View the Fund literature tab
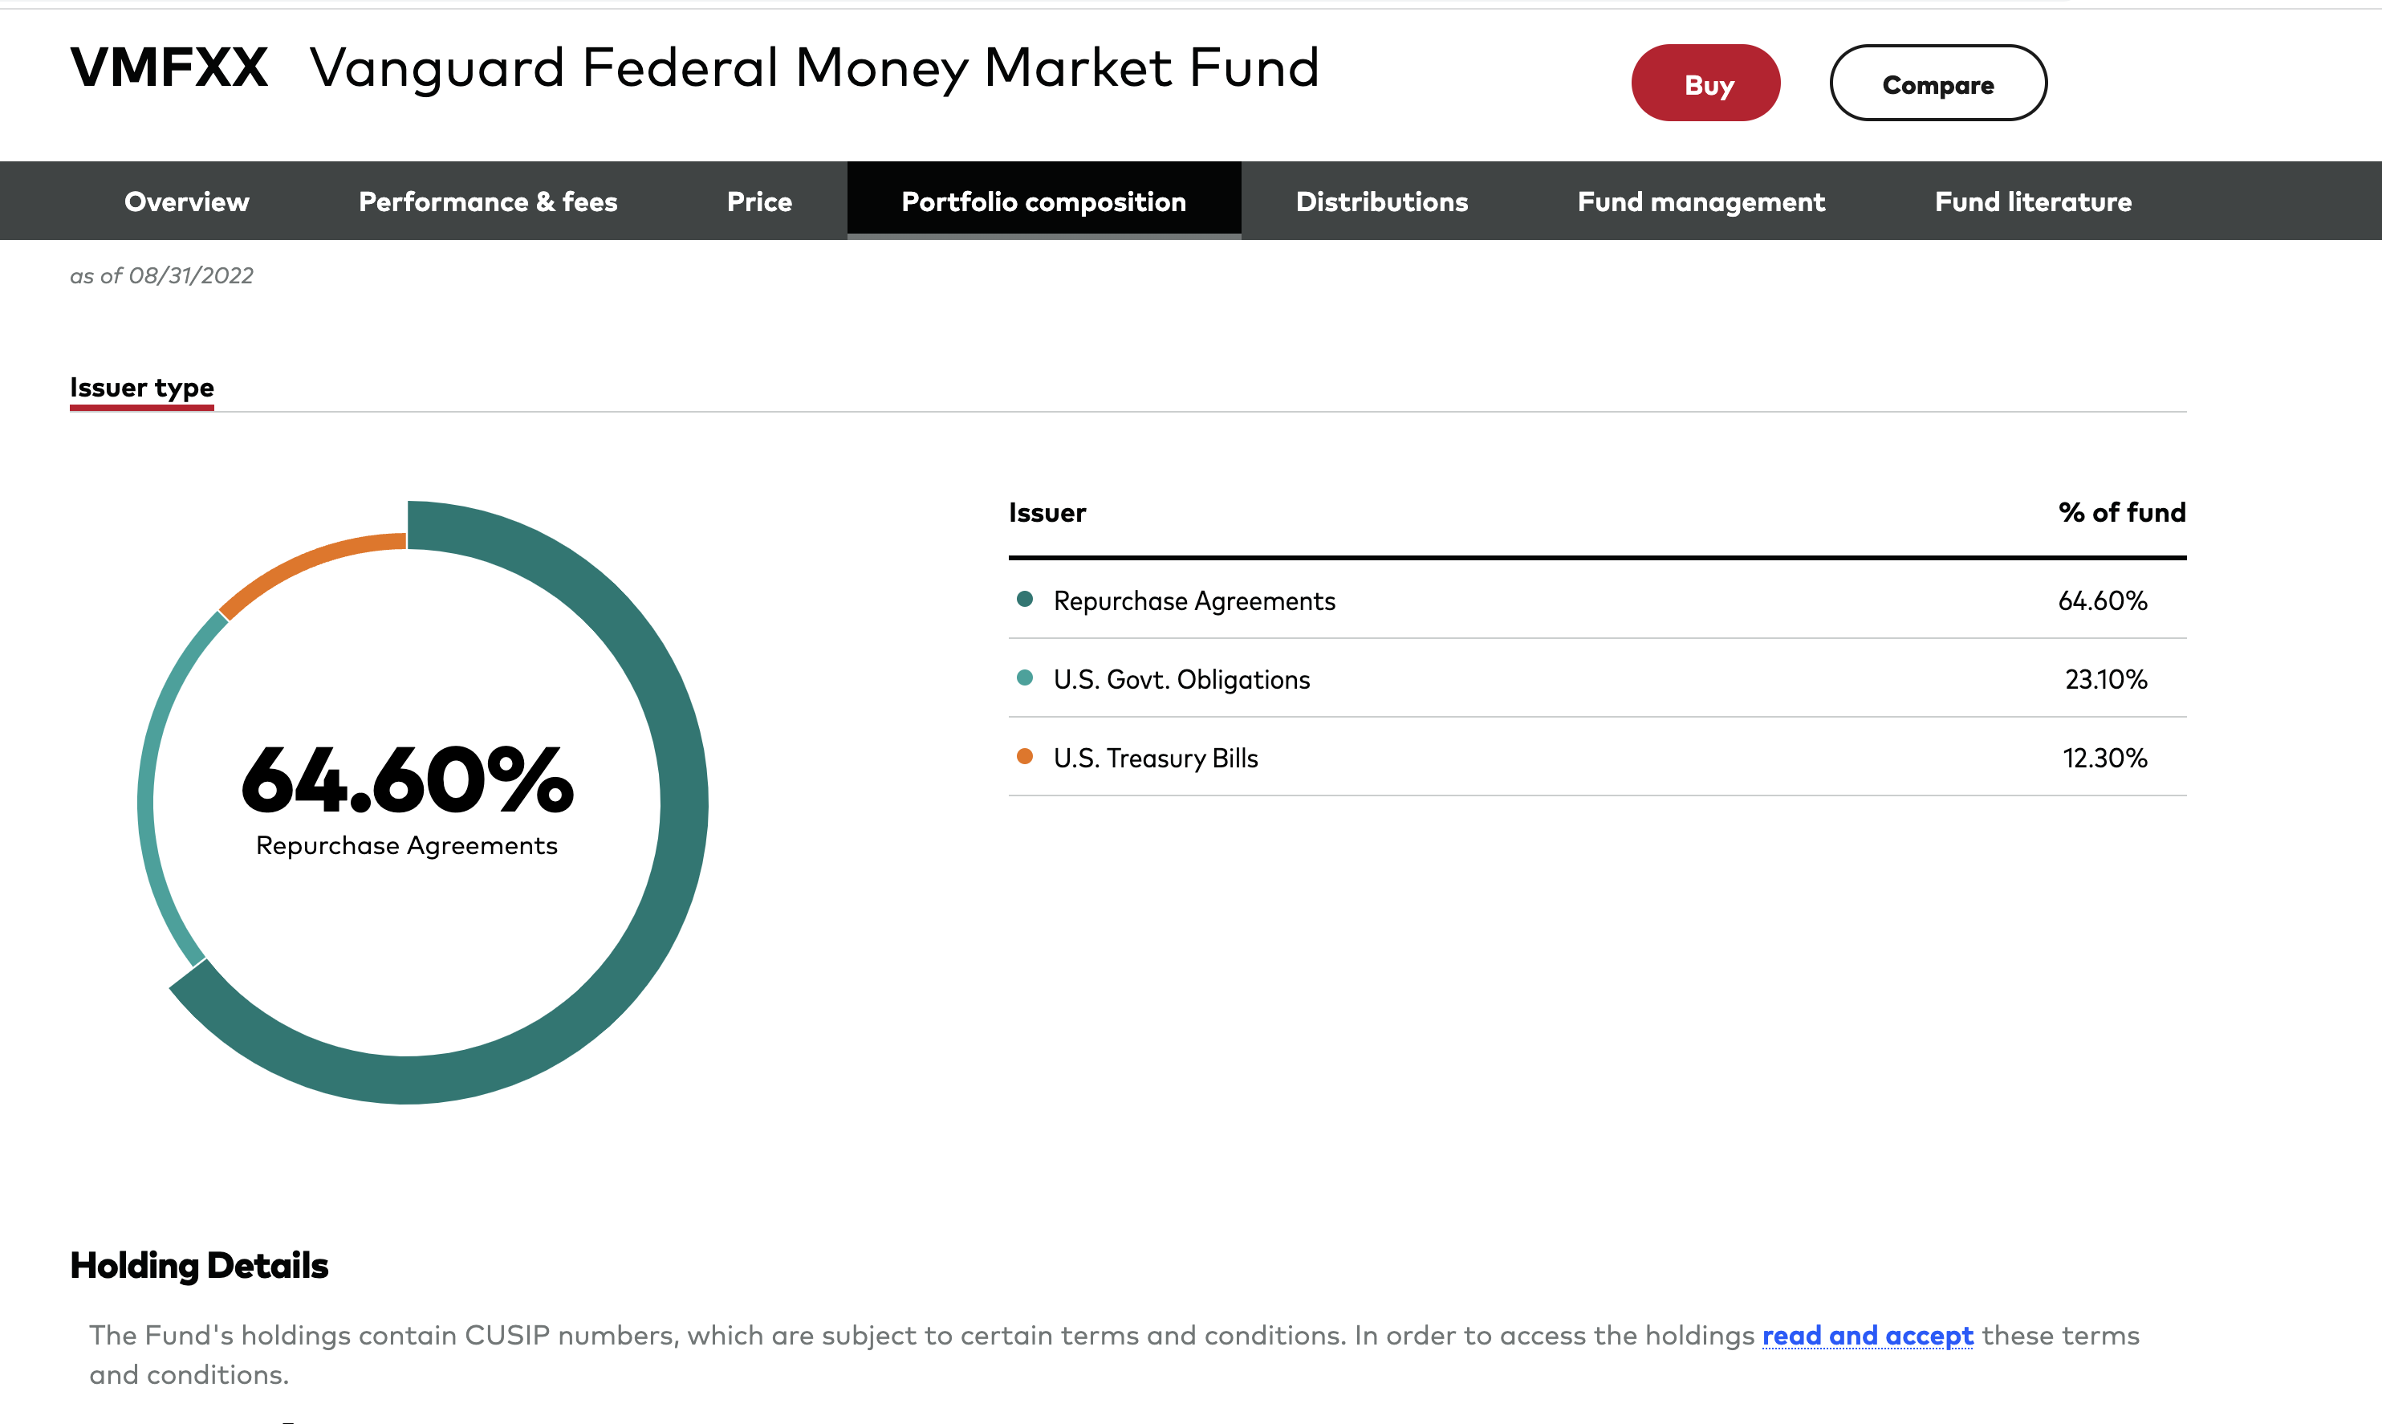Image resolution: width=2382 pixels, height=1424 pixels. [2033, 201]
